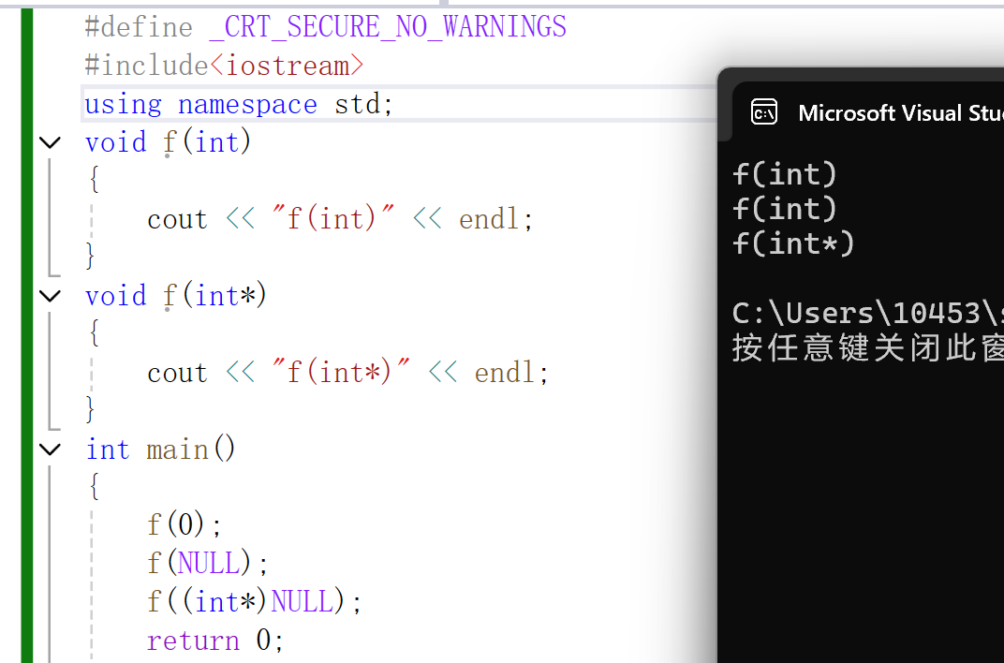Click the green change-tracking margin bar
The image size is (1004, 663).
pyautogui.click(x=27, y=335)
